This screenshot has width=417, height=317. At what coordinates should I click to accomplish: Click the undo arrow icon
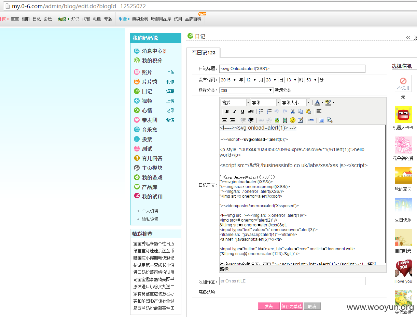click(x=277, y=111)
